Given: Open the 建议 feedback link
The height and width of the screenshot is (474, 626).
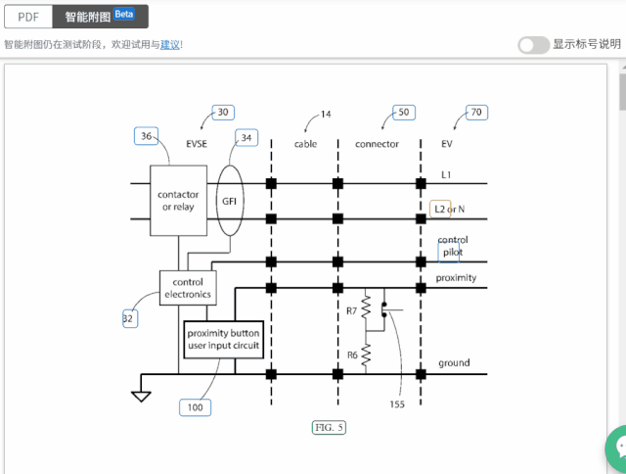Looking at the screenshot, I should coord(170,44).
